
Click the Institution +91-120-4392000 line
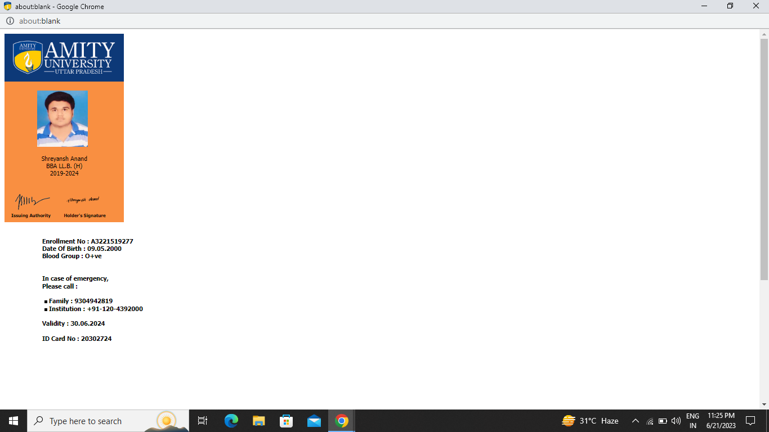click(96, 309)
